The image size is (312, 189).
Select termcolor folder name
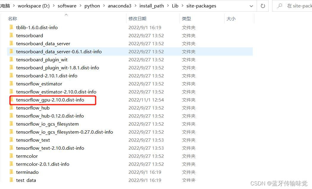coord(27,156)
